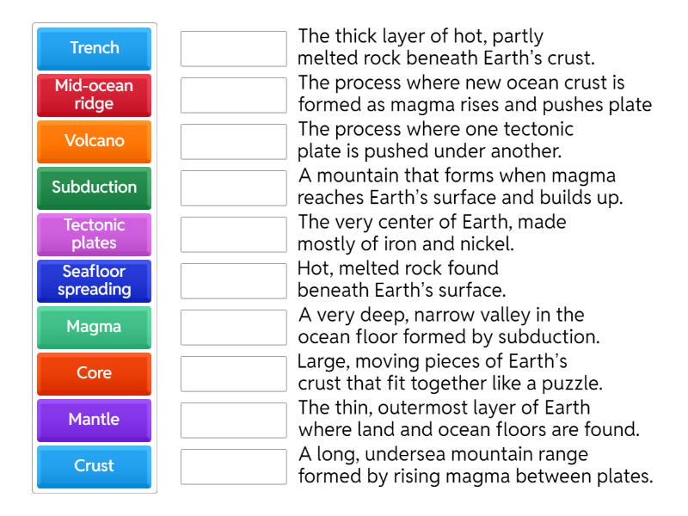Click blank slot for thin outermost Earth layer
The height and width of the screenshot is (516, 688).
pos(233,421)
